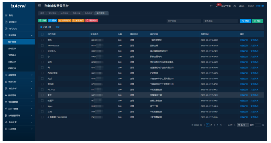Open 充电记录 in the sidebar submenu
271x143 pixels.
click(12, 48)
